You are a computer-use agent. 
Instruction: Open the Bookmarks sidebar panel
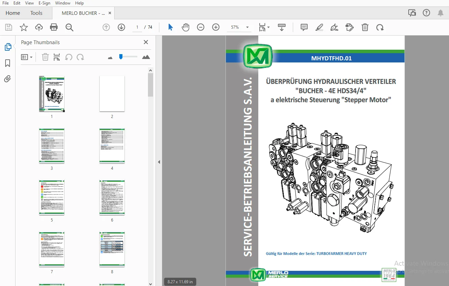pos(8,63)
